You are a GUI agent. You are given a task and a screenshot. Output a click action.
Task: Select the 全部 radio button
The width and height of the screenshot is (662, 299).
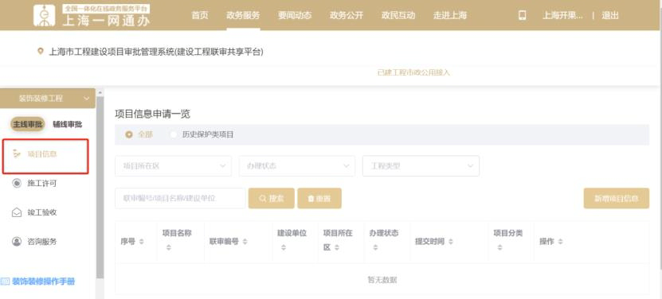(129, 134)
